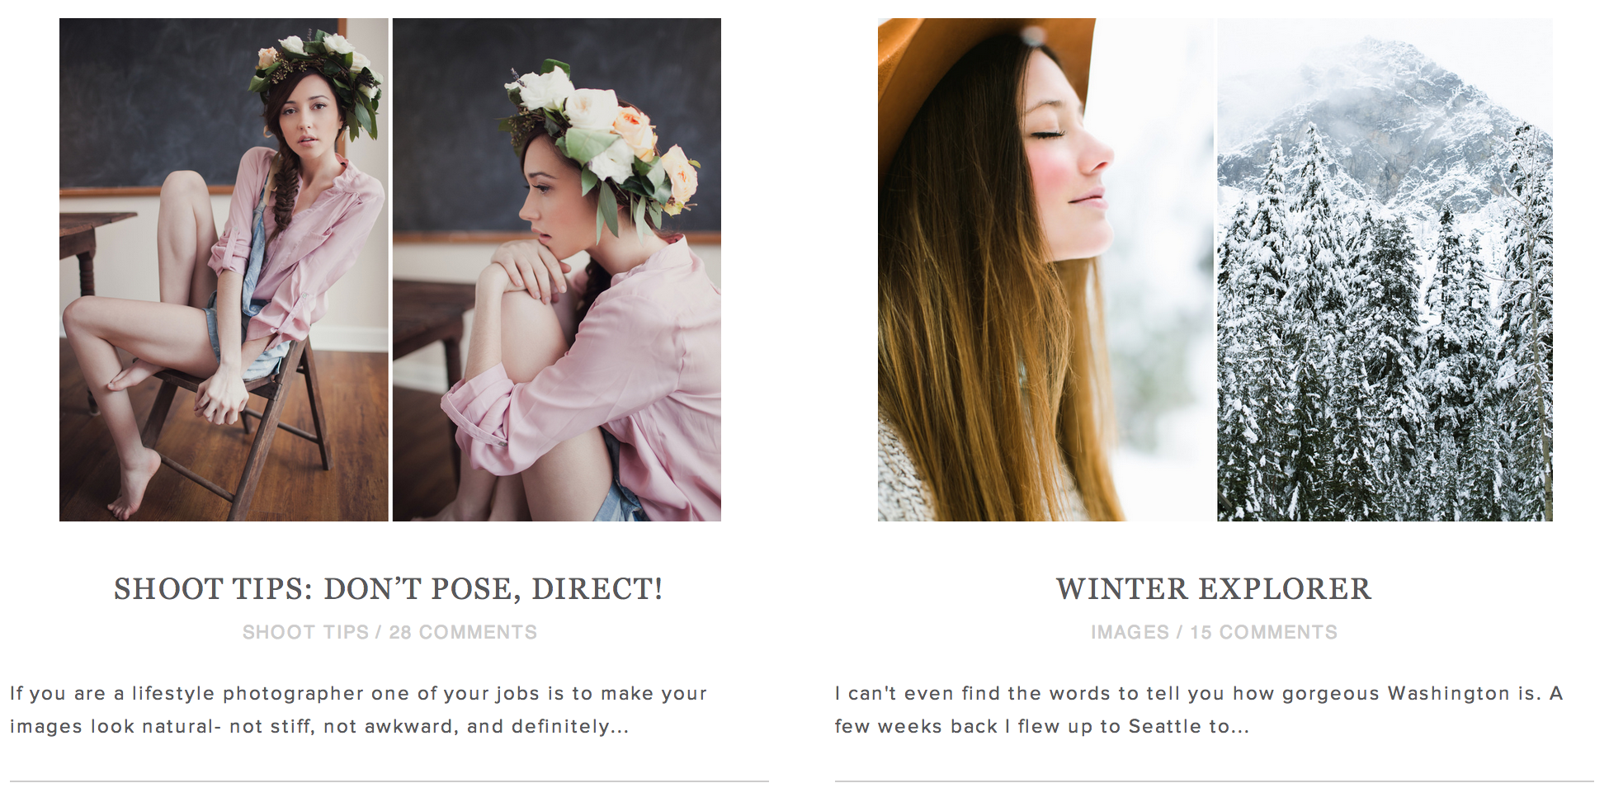
Task: Open the '28 COMMENTS' link
Action: pos(463,632)
